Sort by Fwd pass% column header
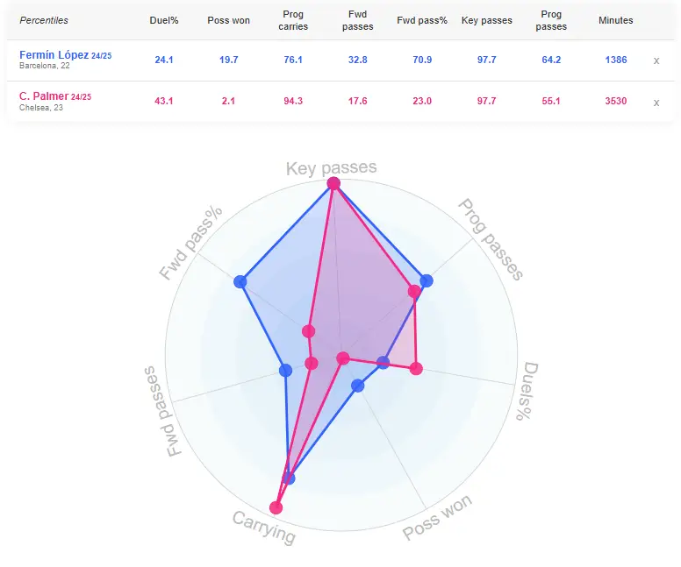 [x=422, y=20]
